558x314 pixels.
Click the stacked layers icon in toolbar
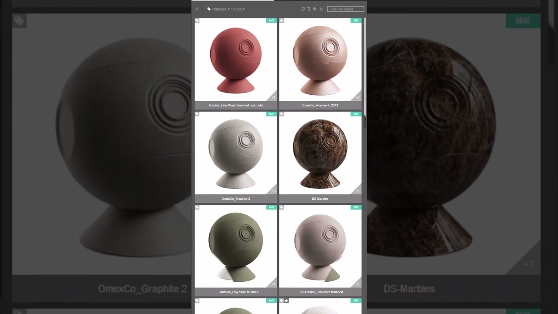pyautogui.click(x=314, y=9)
